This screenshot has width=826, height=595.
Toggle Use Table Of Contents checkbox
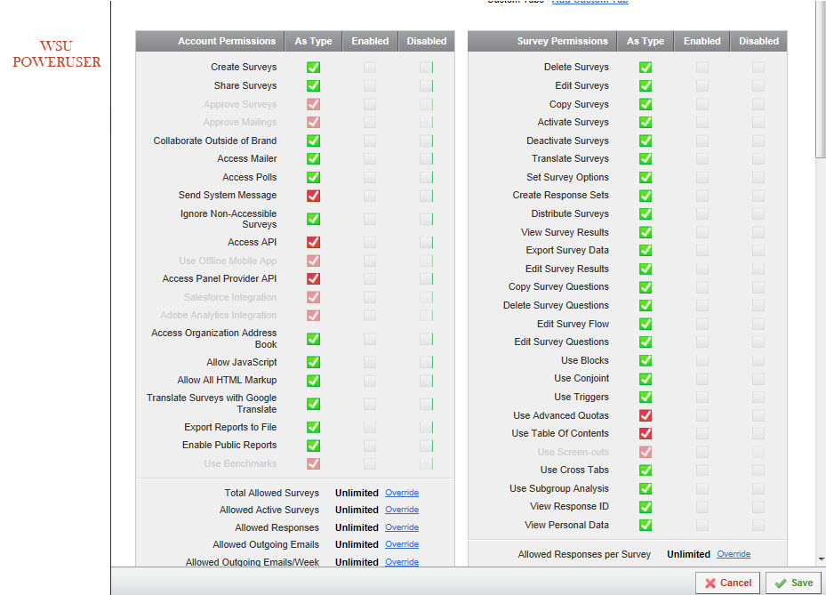(x=646, y=434)
